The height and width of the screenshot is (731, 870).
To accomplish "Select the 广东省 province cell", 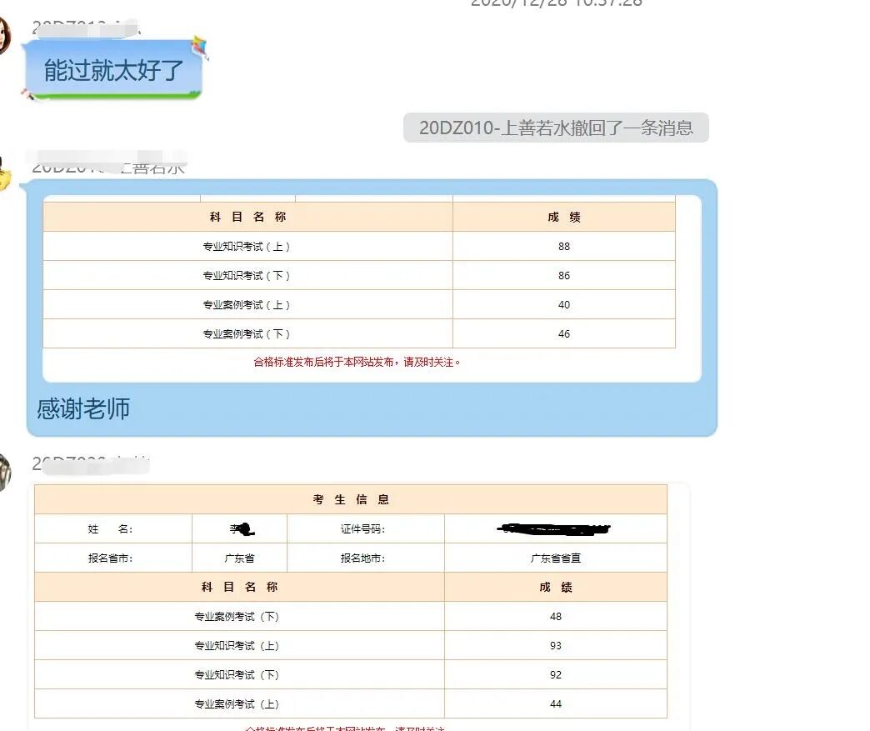I will [239, 558].
